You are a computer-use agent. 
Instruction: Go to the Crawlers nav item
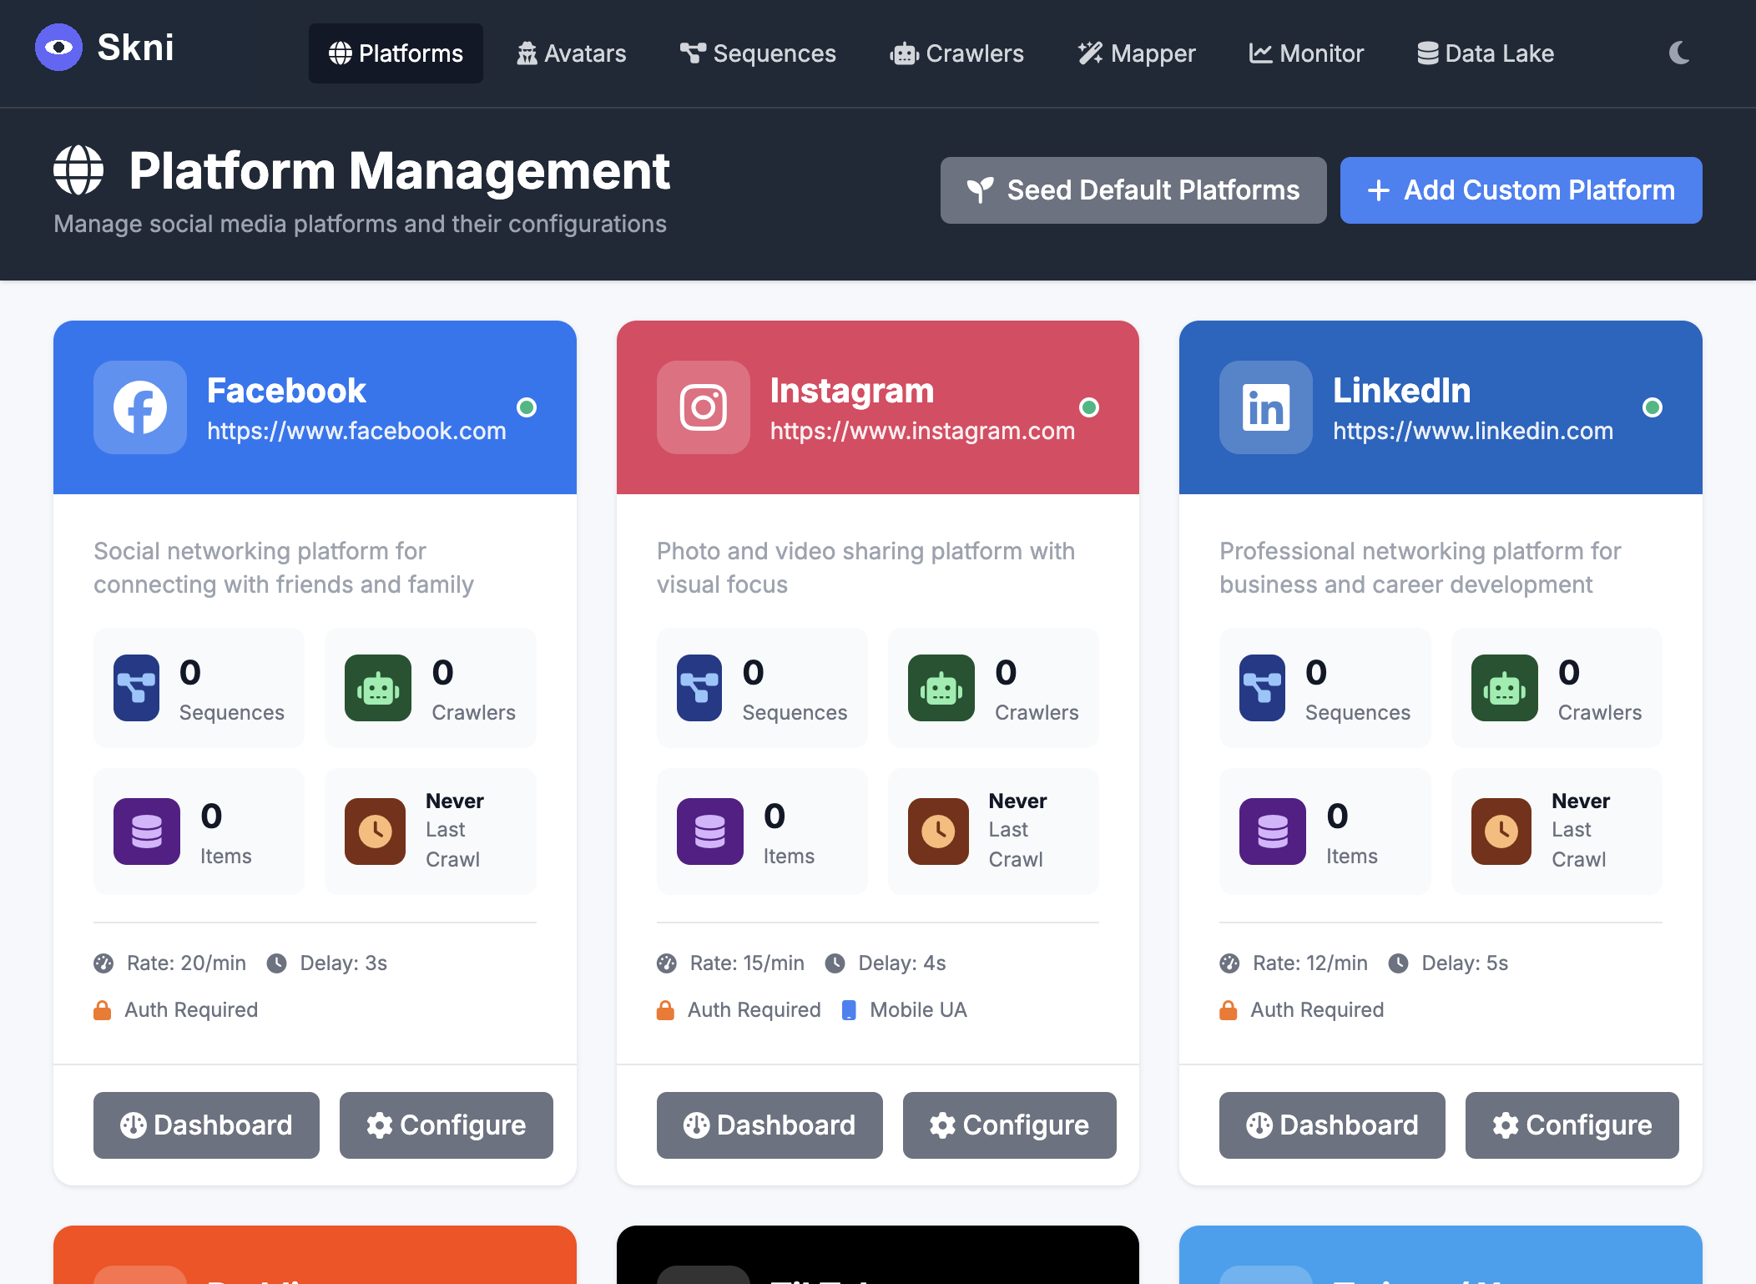coord(956,53)
